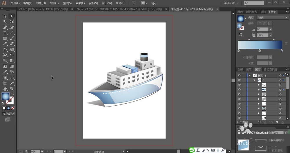Collapse the <... group triangle
290x153 pixels.
coord(254,80)
